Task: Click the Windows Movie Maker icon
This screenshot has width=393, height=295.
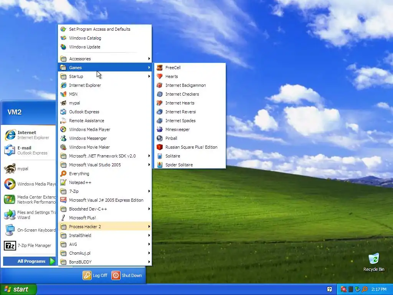Action: (63, 147)
